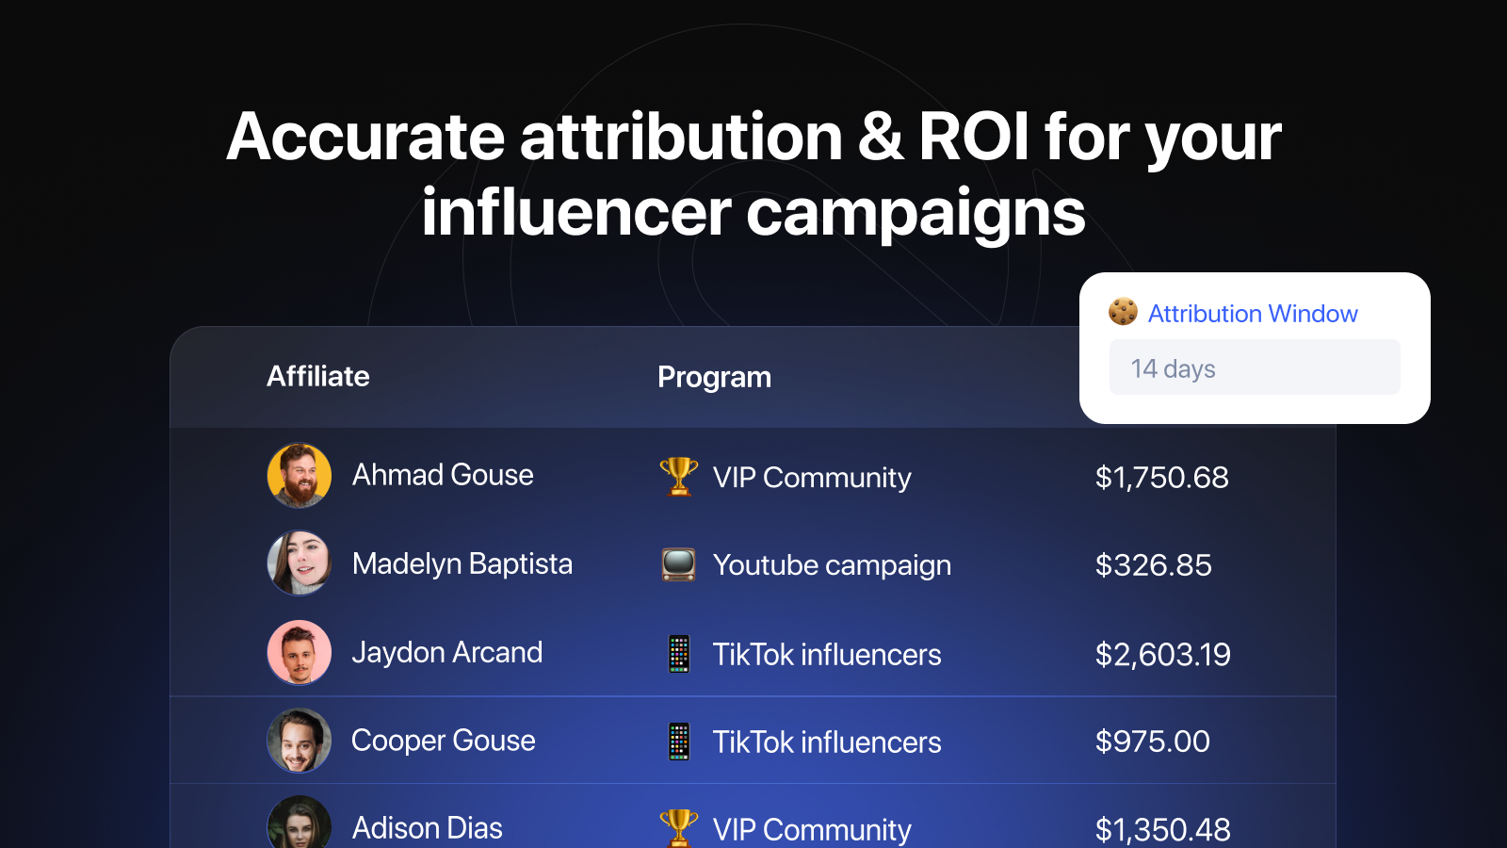Select the phone icon on Cooper Gouse row
This screenshot has height=848, width=1507.
[677, 741]
